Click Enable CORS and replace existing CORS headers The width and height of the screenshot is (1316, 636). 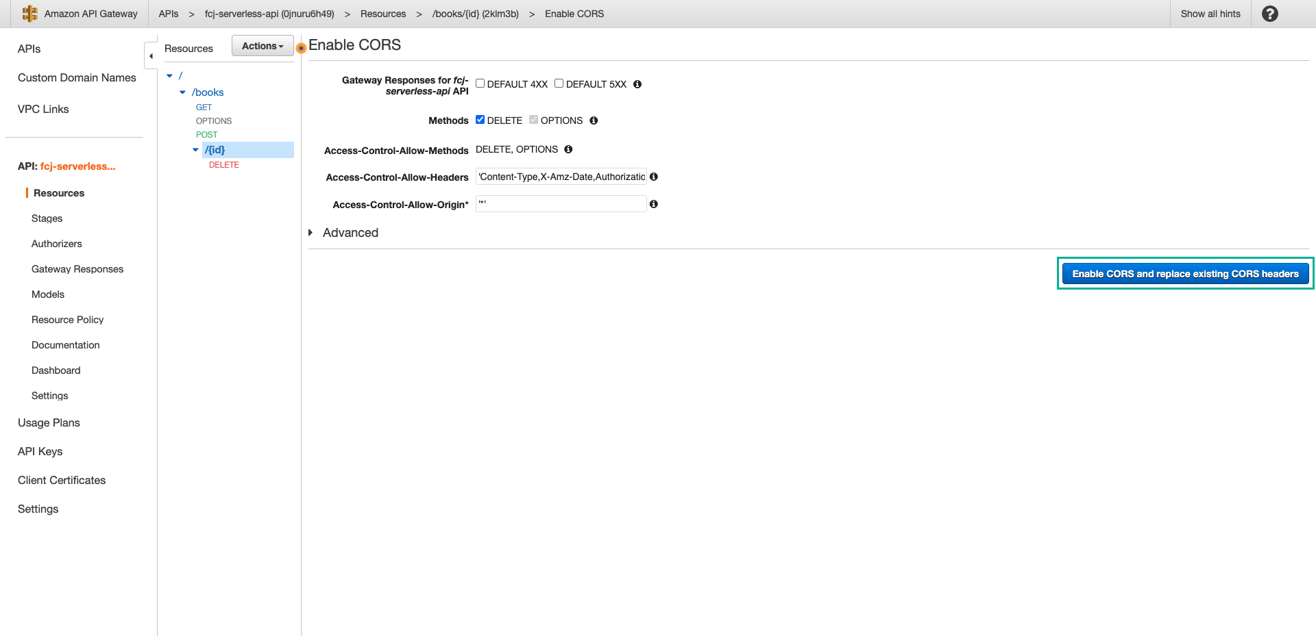(x=1185, y=274)
